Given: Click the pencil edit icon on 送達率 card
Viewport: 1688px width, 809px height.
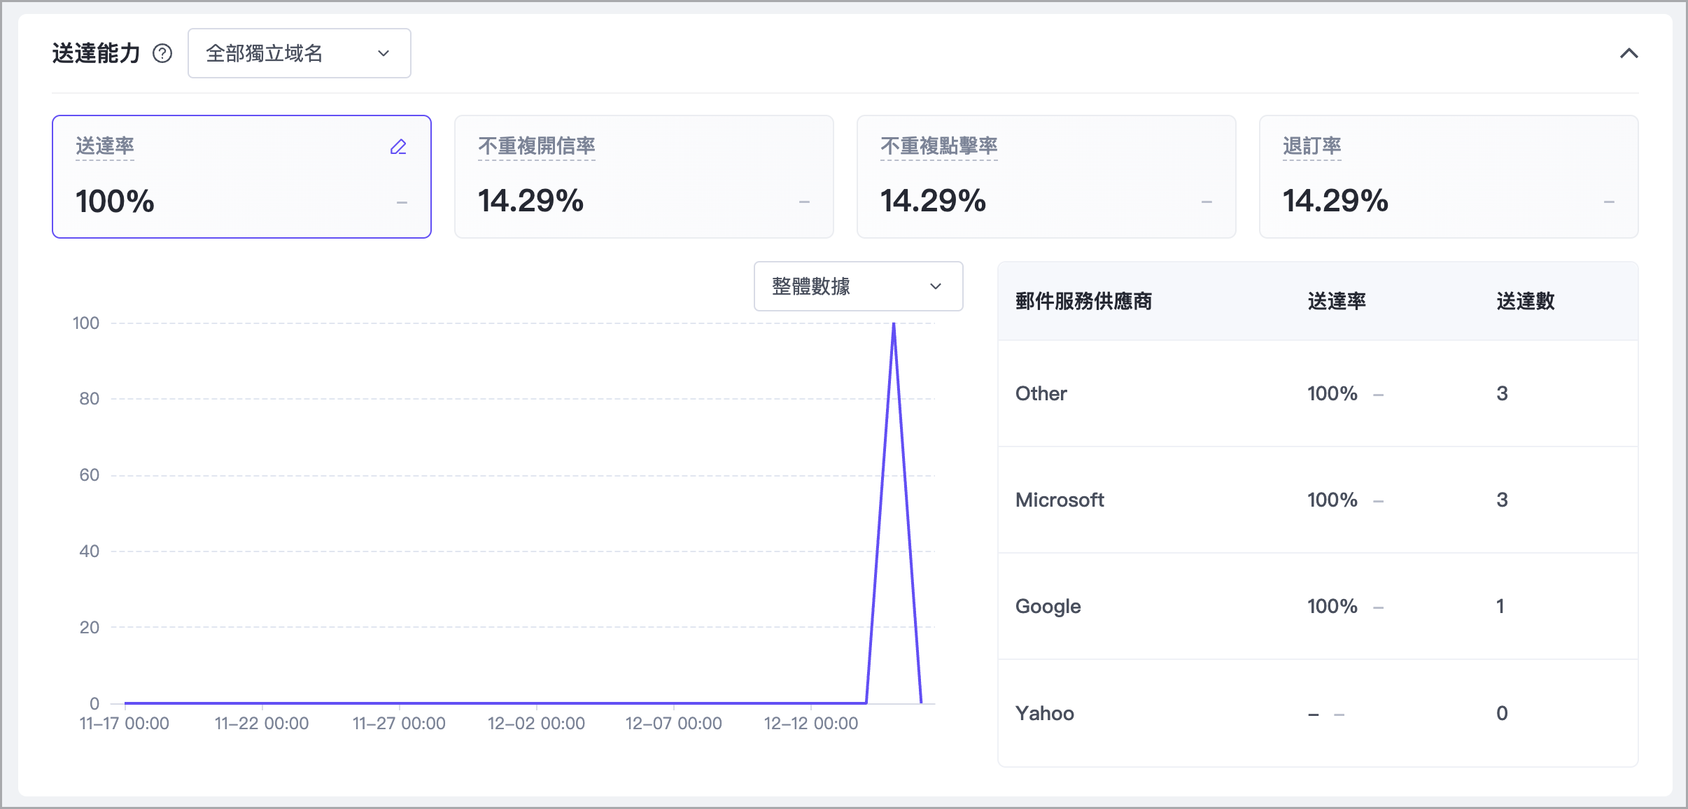Looking at the screenshot, I should click(x=398, y=147).
